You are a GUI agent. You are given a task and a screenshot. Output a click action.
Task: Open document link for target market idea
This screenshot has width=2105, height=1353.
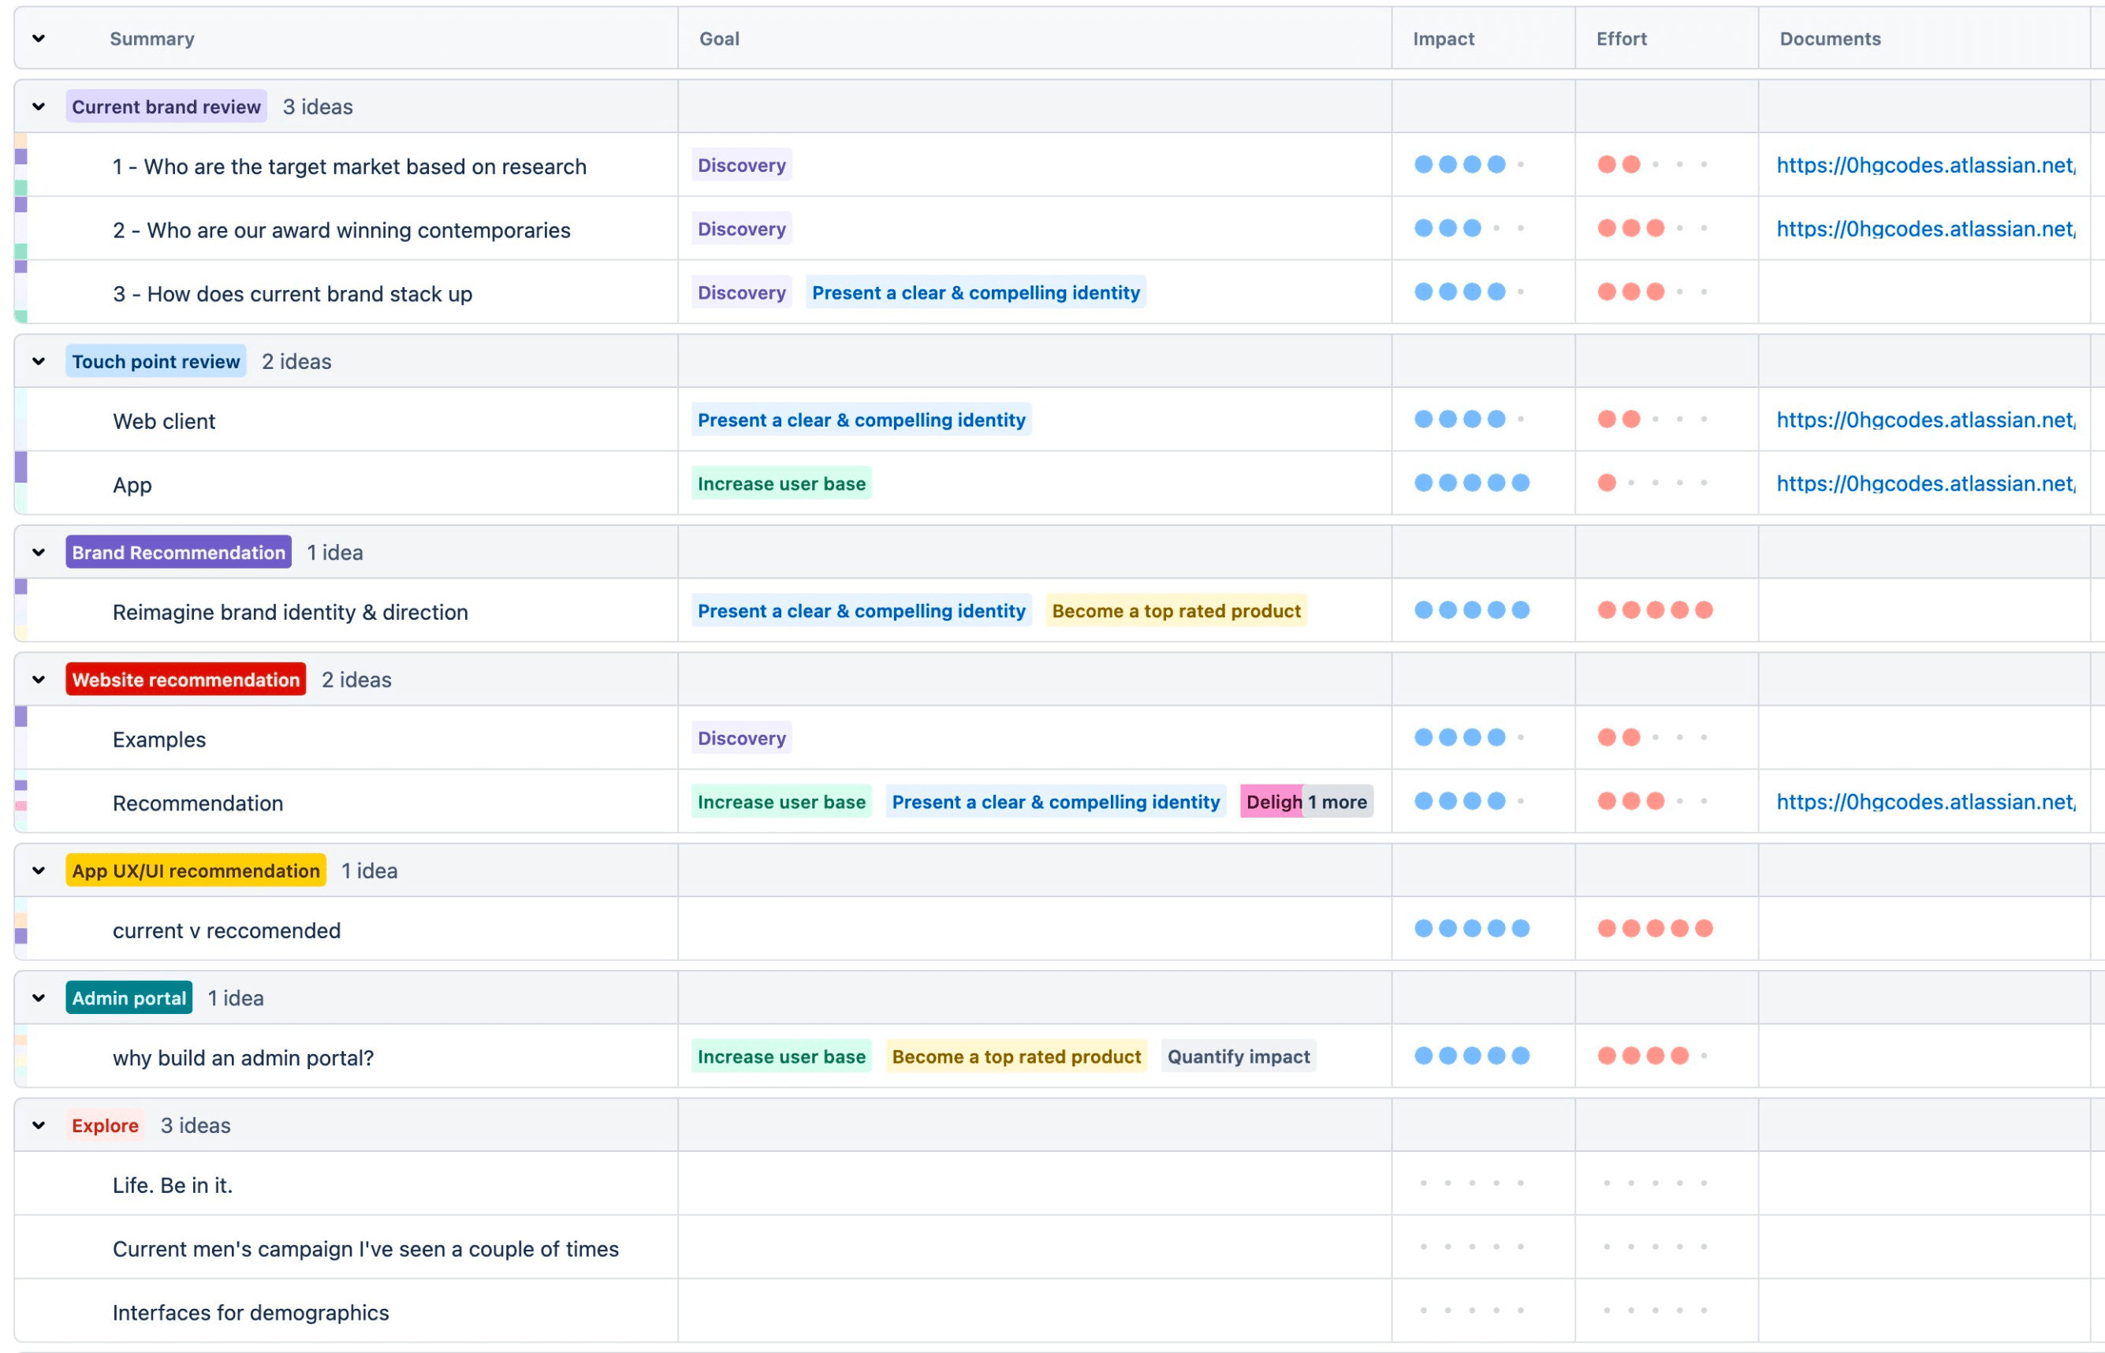coord(1926,165)
